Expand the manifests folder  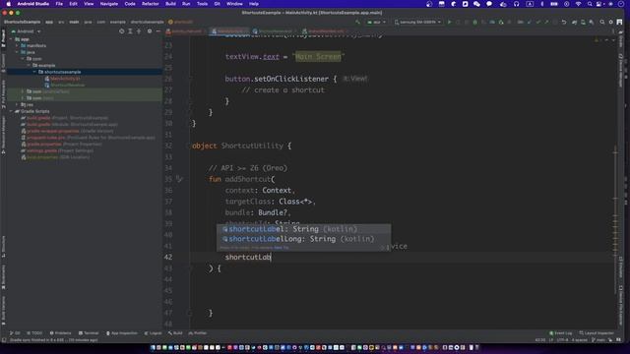[x=17, y=46]
